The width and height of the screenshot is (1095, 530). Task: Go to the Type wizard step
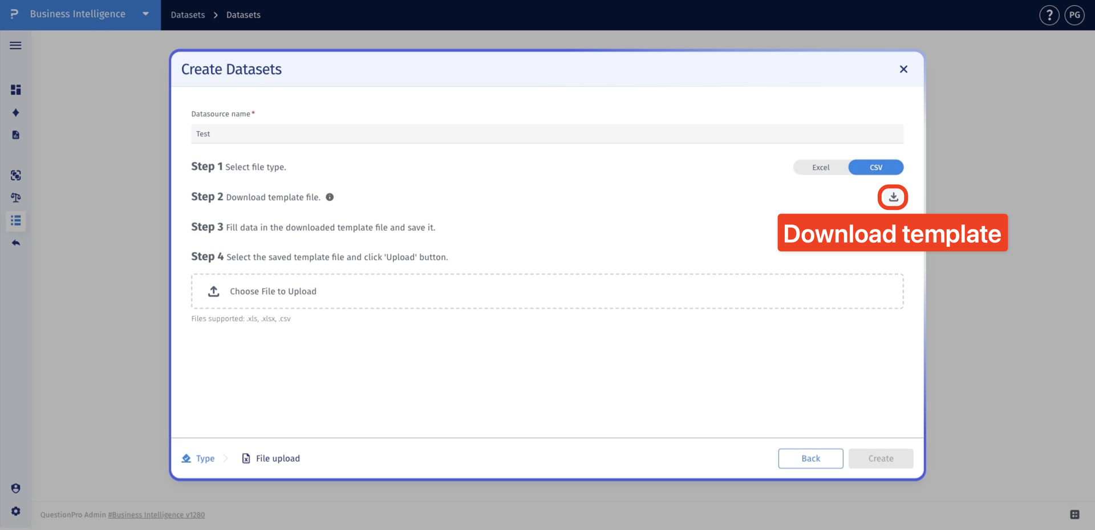click(x=198, y=458)
